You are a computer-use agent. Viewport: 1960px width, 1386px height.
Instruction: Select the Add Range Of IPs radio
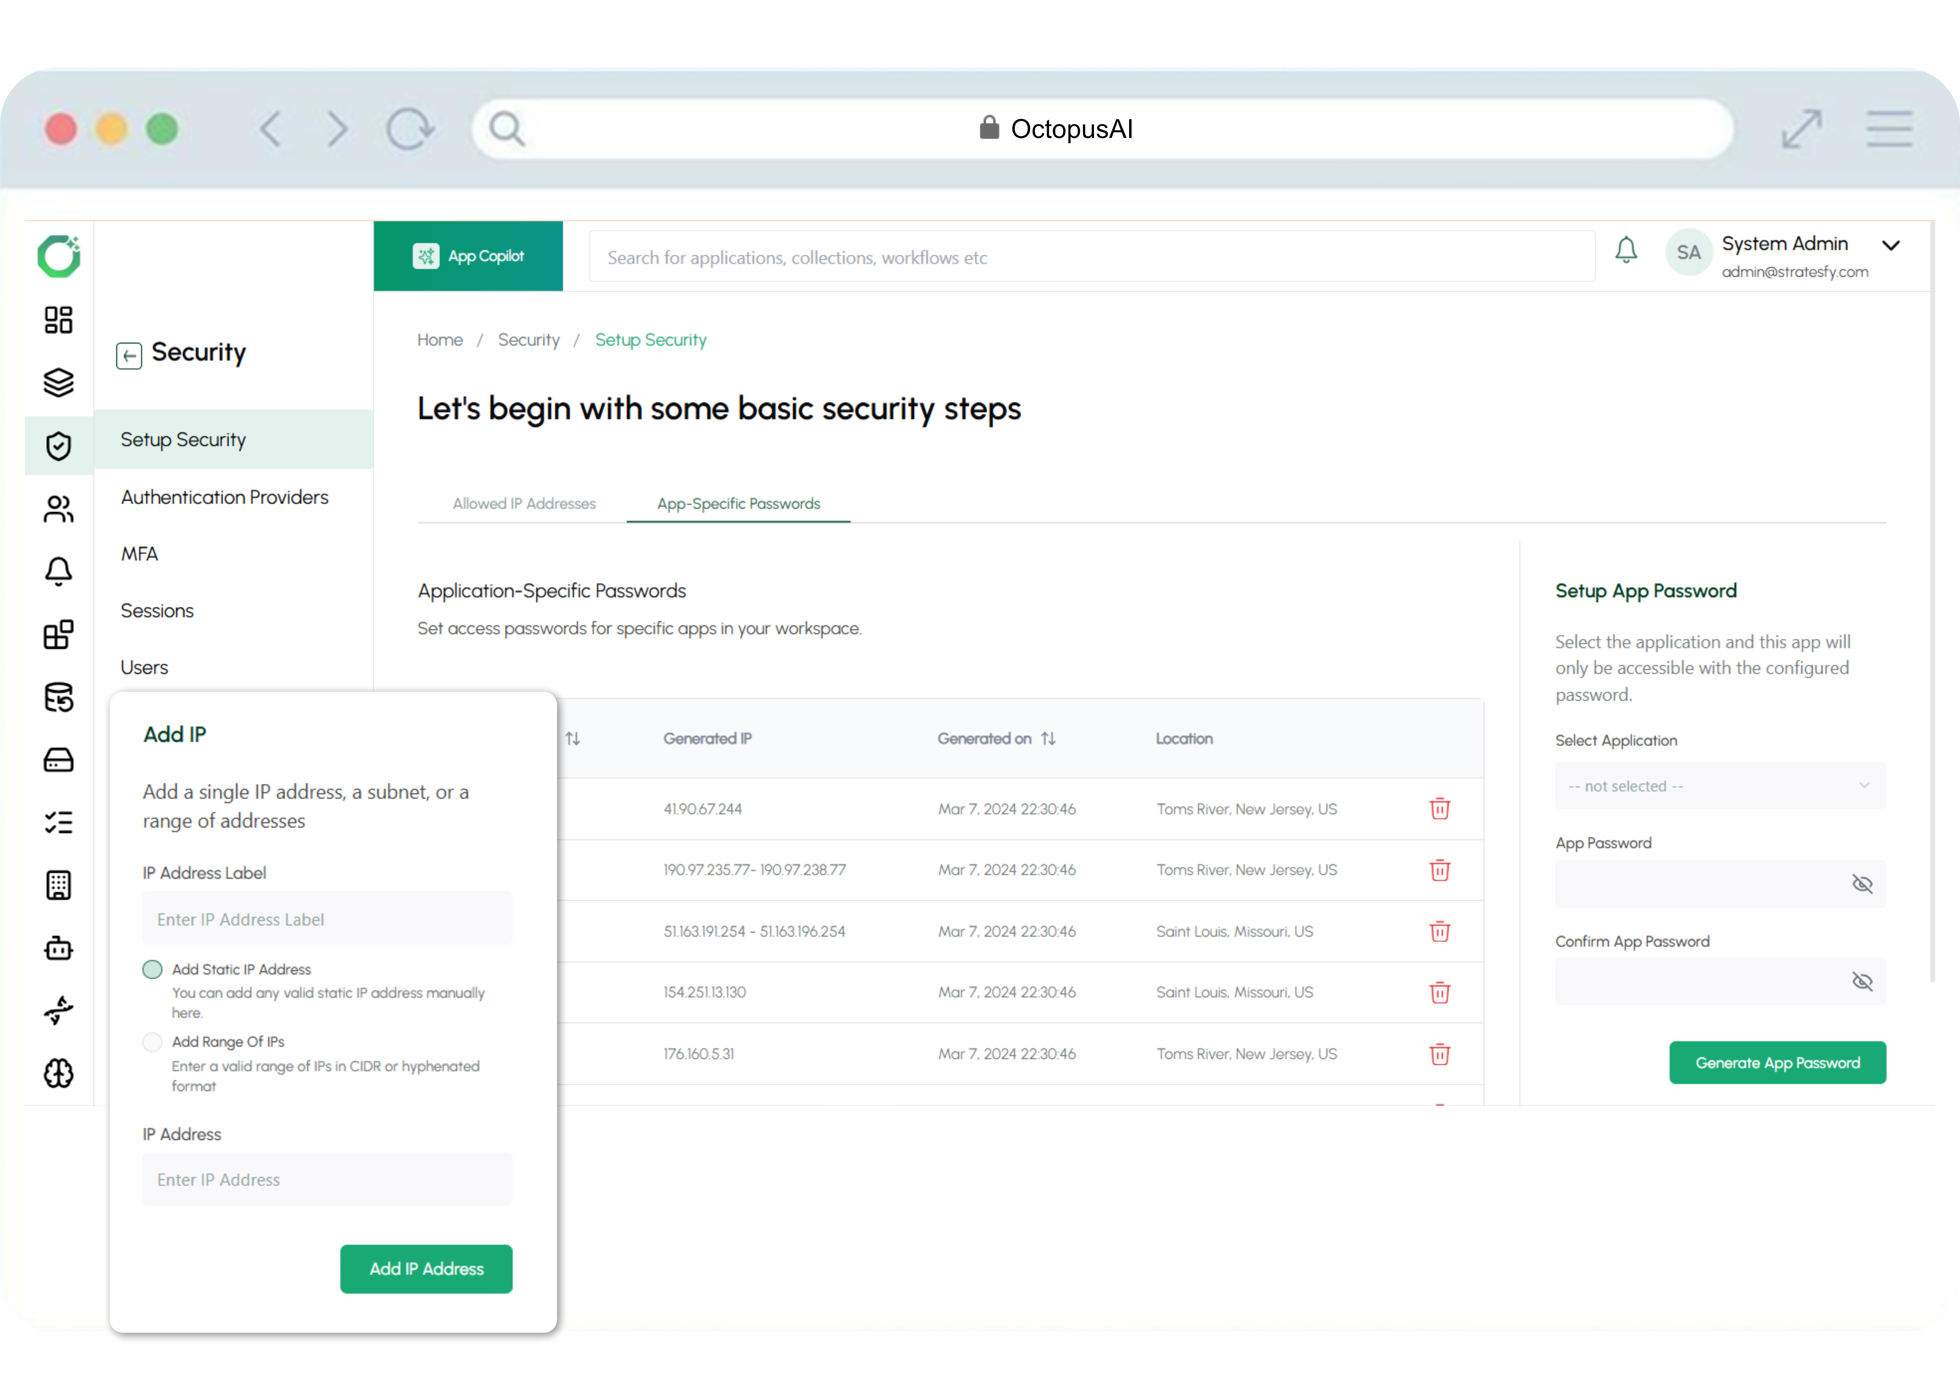pyautogui.click(x=152, y=1042)
